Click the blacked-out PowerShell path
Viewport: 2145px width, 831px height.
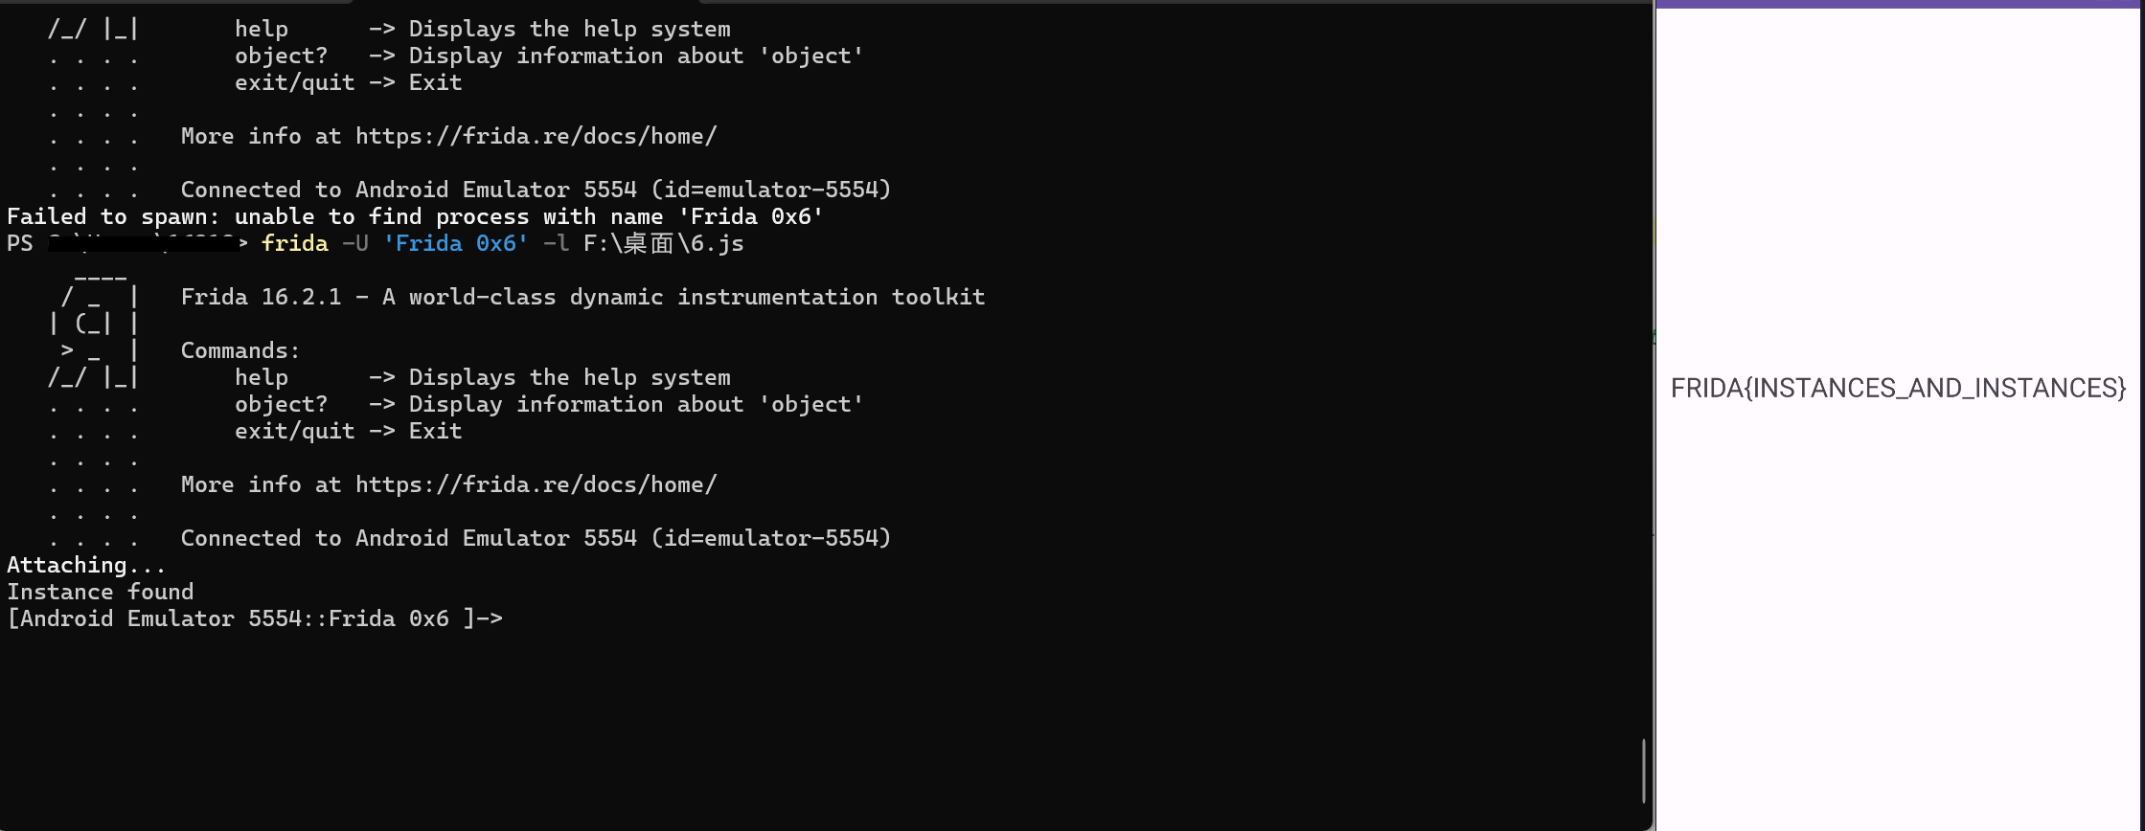(x=142, y=243)
